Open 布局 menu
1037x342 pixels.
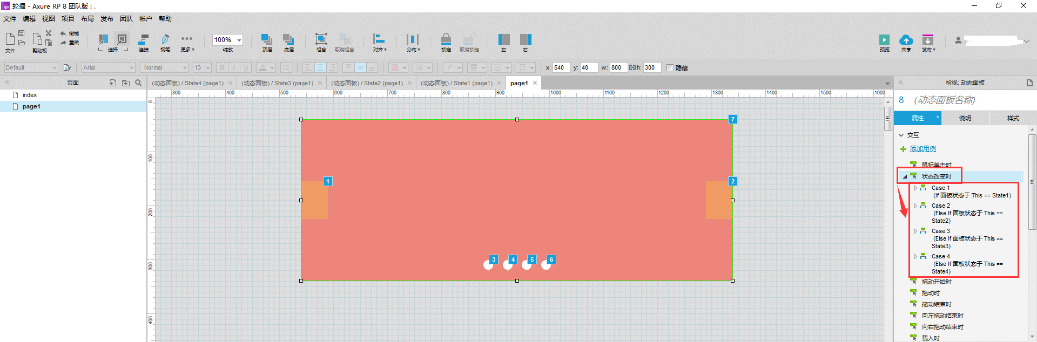(x=87, y=19)
